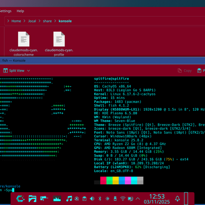Open the brightness tray icon
Screen dimensions: 205x205
108,198
